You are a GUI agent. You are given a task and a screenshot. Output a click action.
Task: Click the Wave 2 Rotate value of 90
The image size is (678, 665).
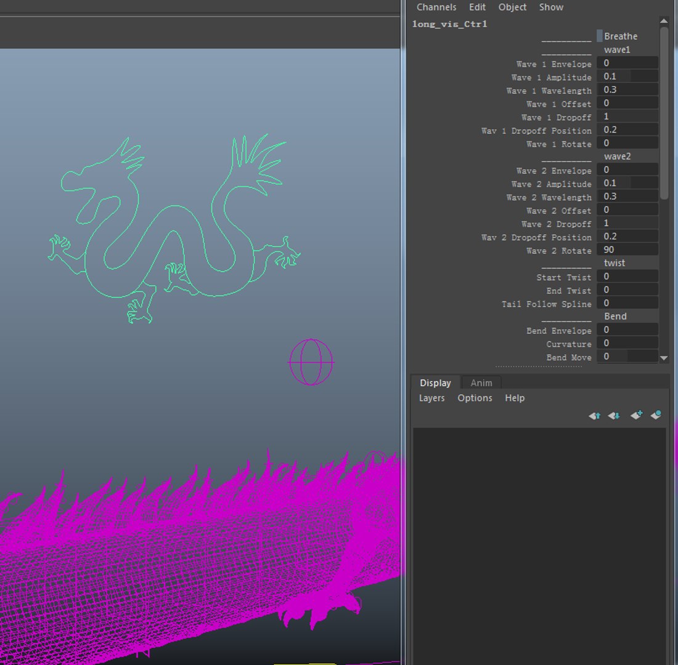(x=627, y=250)
